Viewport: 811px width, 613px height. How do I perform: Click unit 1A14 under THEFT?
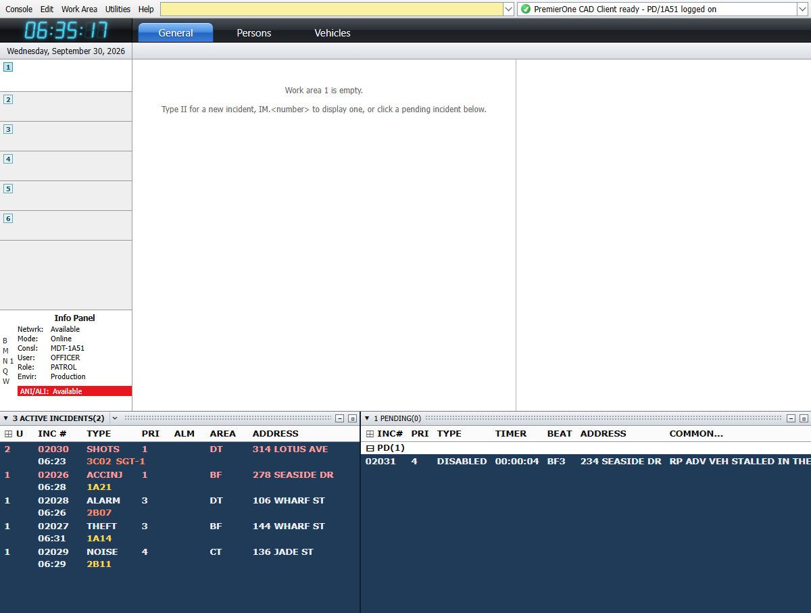coord(99,538)
